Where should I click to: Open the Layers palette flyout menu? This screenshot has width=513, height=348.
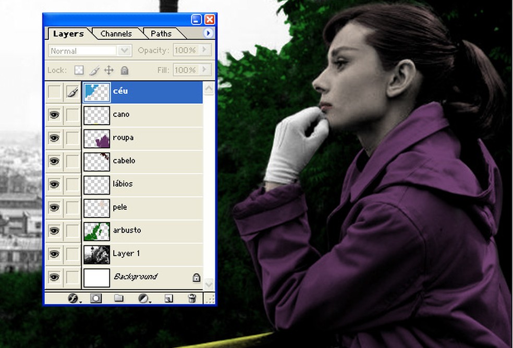(x=208, y=33)
